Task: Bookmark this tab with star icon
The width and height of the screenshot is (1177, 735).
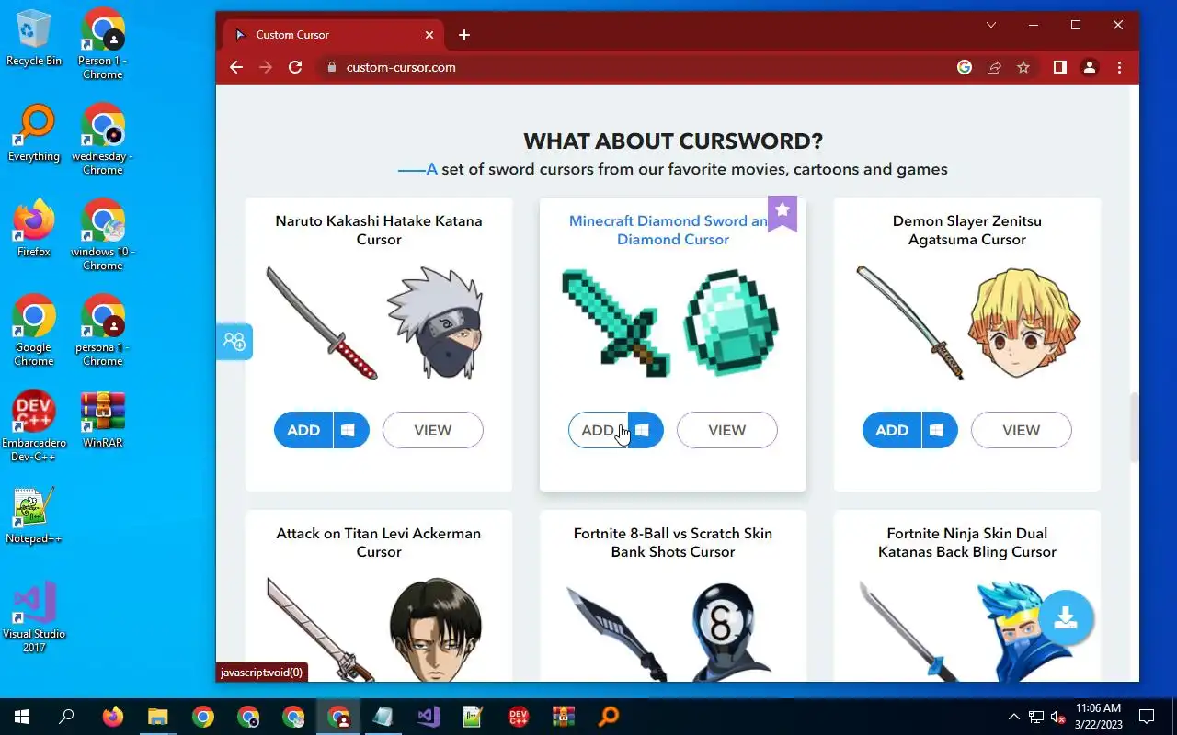Action: click(1023, 67)
